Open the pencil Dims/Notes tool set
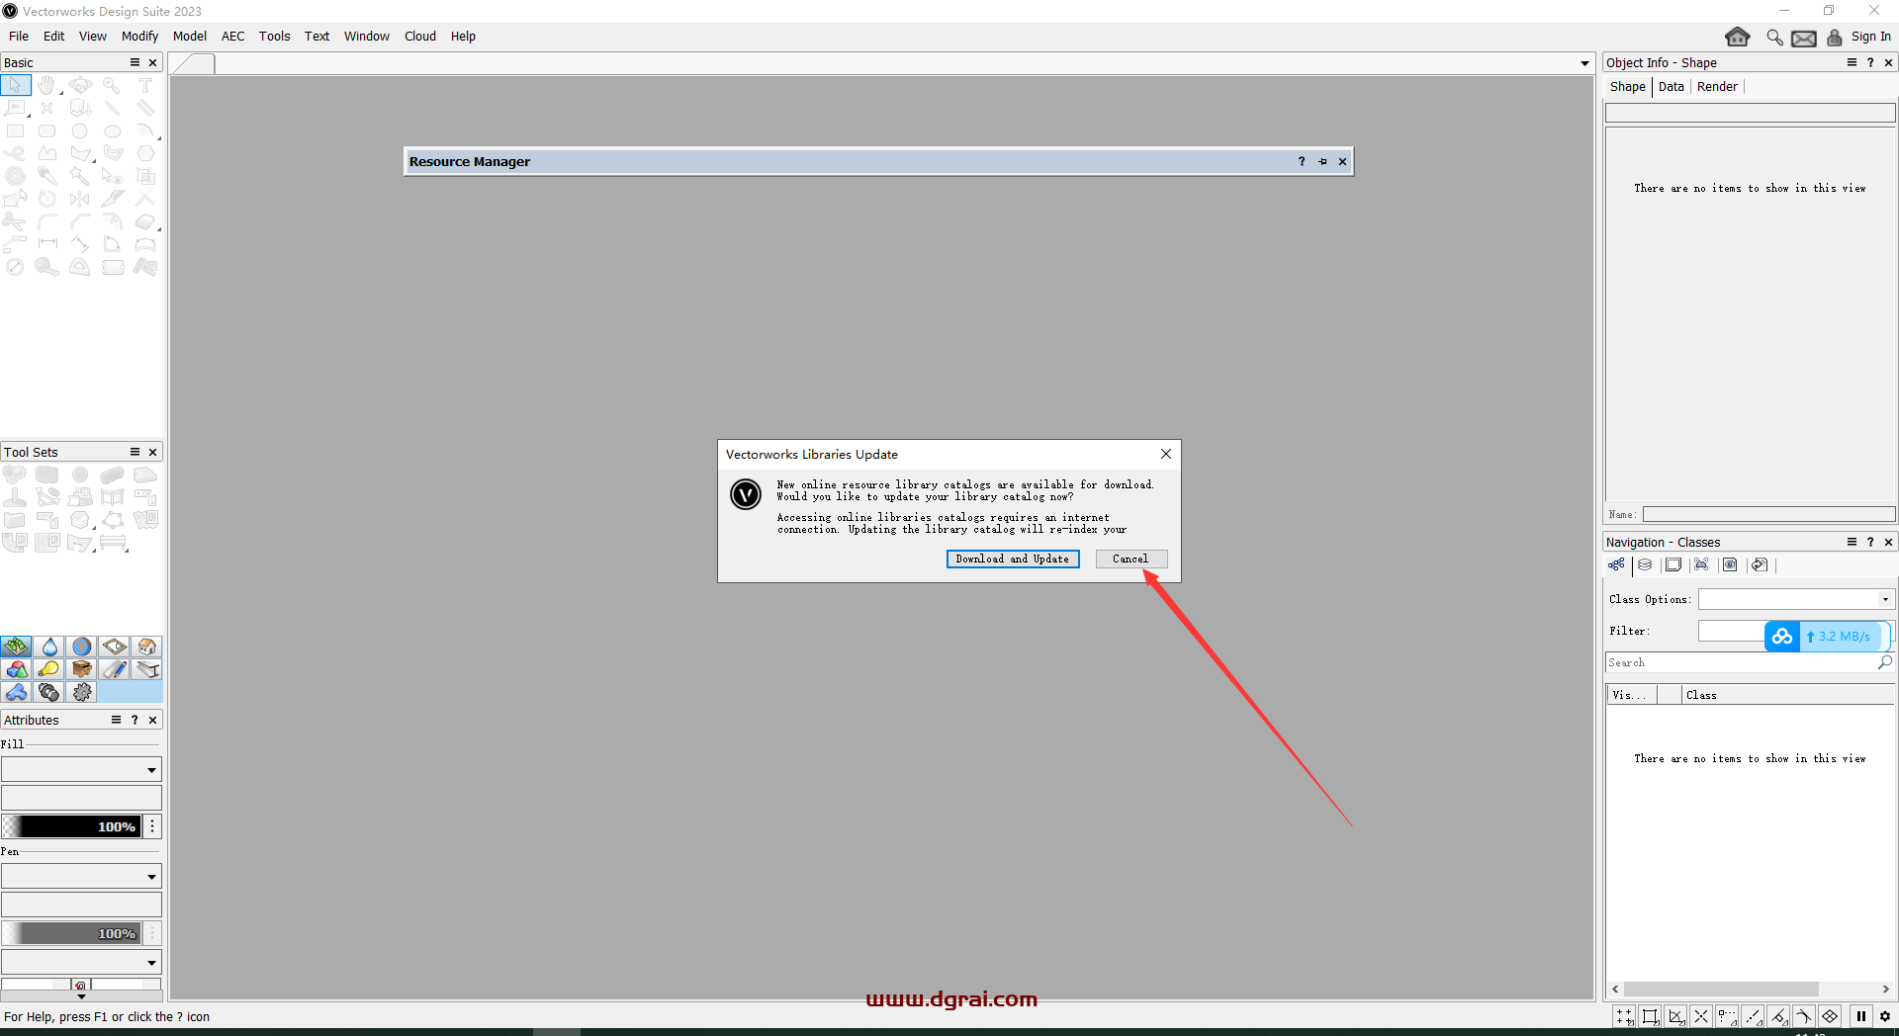Screen dimensions: 1899x1036 [x=114, y=669]
